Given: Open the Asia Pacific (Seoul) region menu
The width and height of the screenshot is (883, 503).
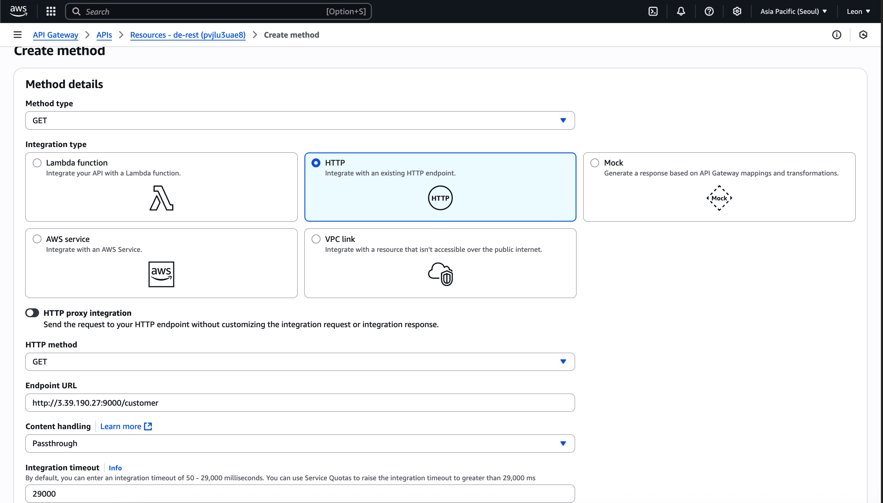Looking at the screenshot, I should tap(793, 11).
